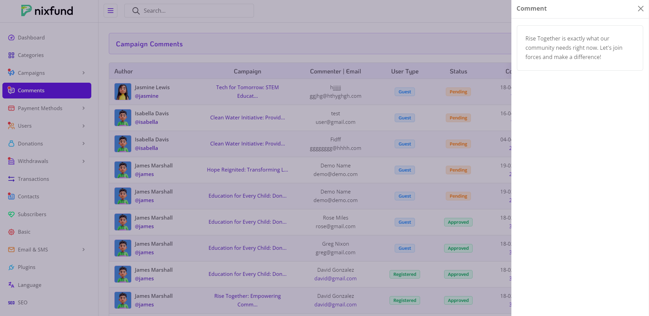Expand the Payment Methods submenu arrow
649x316 pixels.
pyautogui.click(x=83, y=108)
